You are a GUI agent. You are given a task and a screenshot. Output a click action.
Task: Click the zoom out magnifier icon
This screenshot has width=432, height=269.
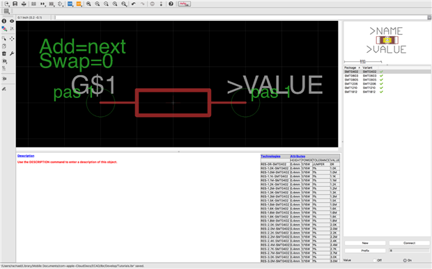(106, 4)
